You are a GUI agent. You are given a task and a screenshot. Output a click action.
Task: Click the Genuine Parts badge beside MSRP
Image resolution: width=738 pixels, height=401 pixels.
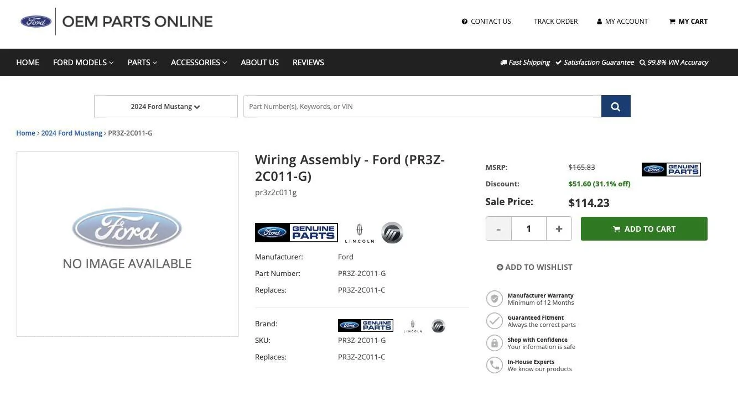pos(671,169)
